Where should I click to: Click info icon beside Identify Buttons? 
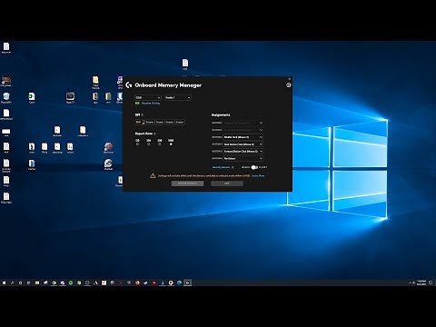(233, 167)
